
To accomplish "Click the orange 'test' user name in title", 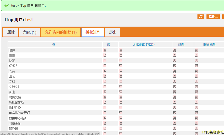I will (x=29, y=20).
